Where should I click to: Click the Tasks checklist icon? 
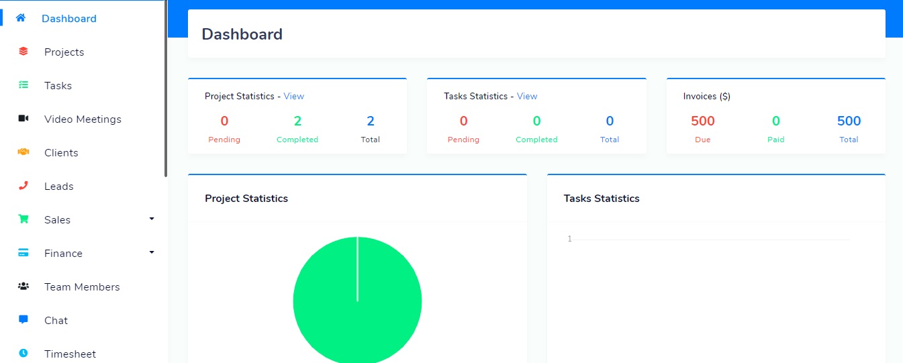[x=23, y=85]
